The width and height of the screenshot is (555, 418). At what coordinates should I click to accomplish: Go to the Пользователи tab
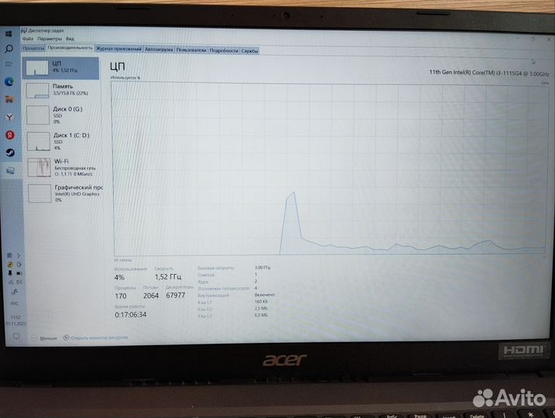[191, 50]
